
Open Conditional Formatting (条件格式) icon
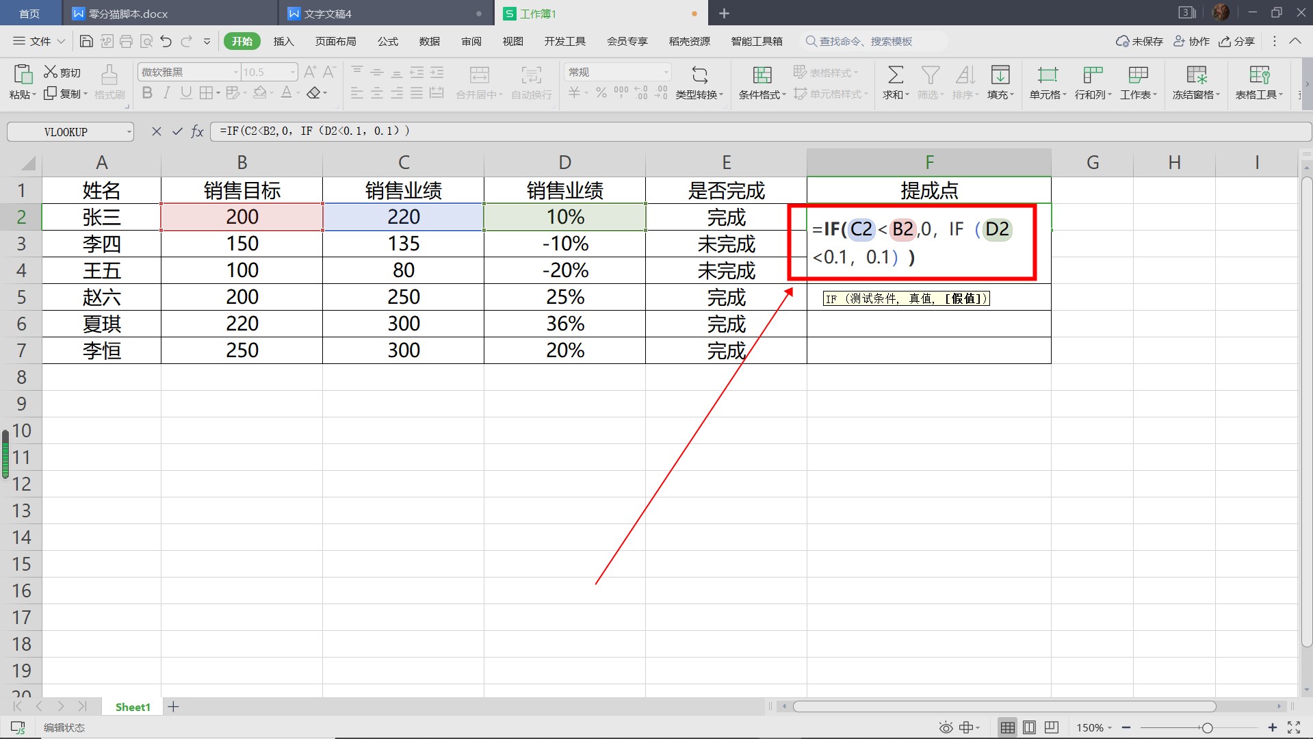[x=762, y=74]
